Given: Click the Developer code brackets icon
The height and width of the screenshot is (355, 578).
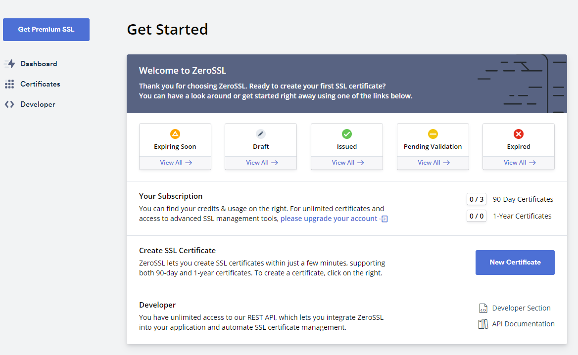Looking at the screenshot, I should point(9,104).
